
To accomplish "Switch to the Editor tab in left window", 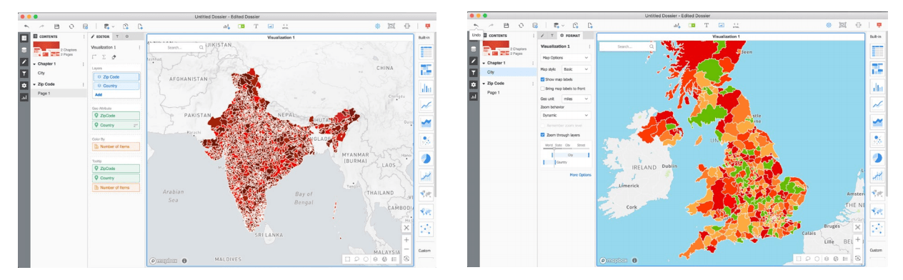I will 100,36.
